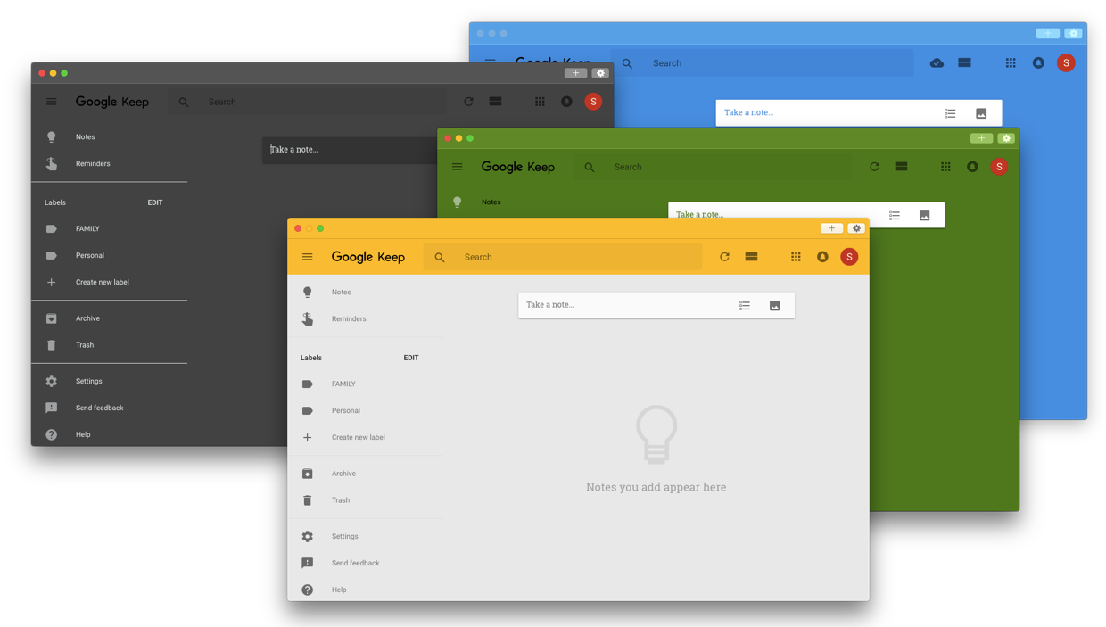The width and height of the screenshot is (1106, 627).
Task: Open the plus menu in the green title bar
Action: pyautogui.click(x=981, y=138)
